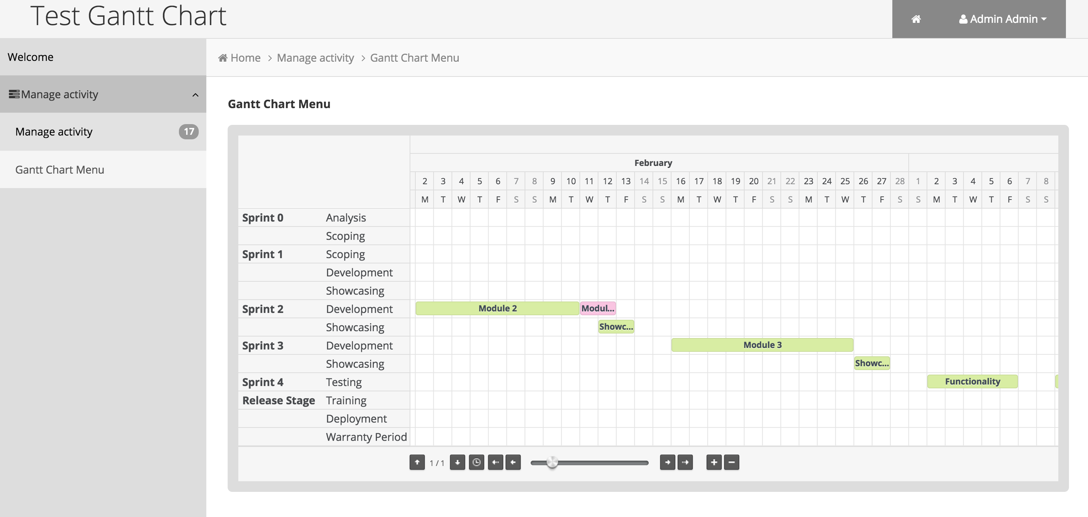Viewport: 1088px width, 517px height.
Task: Click the timeline scroll slider handle
Action: 552,463
